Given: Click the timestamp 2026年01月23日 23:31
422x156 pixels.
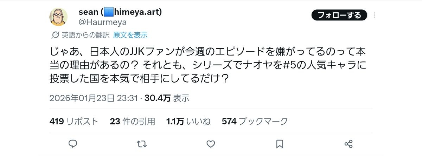Looking at the screenshot, I should point(93,98).
